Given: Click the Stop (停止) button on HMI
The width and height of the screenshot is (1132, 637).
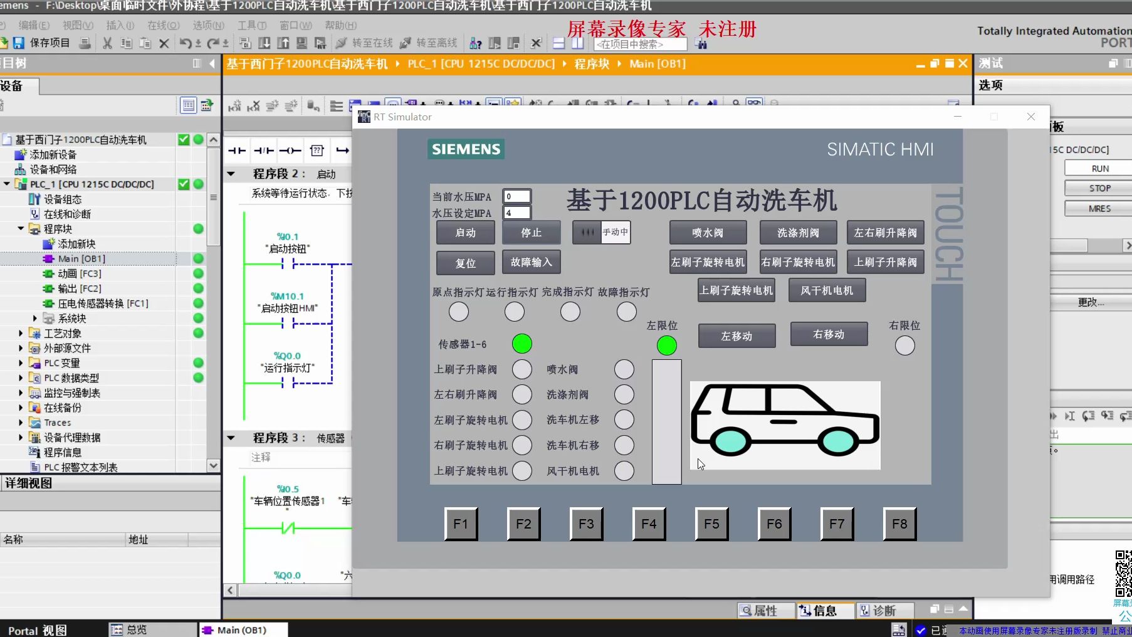Looking at the screenshot, I should coord(531,233).
